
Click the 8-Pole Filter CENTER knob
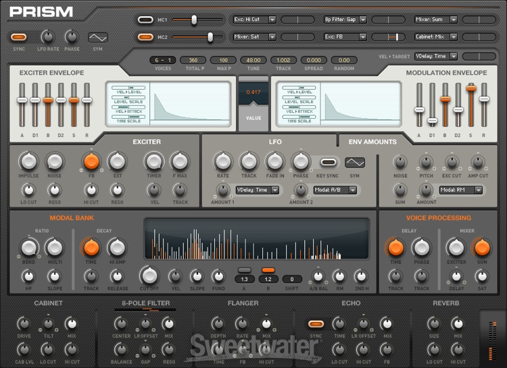(x=121, y=323)
